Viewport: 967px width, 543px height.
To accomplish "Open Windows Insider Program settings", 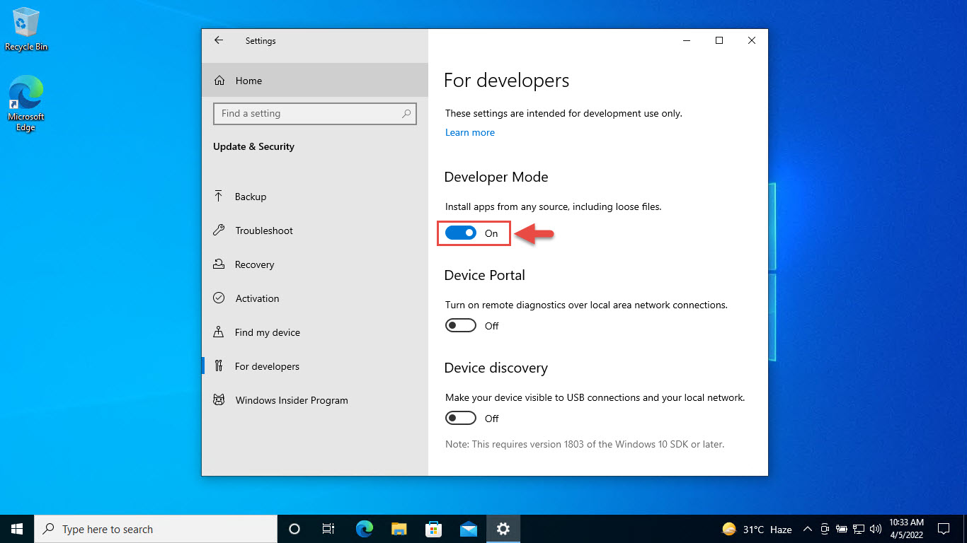I will coord(291,400).
